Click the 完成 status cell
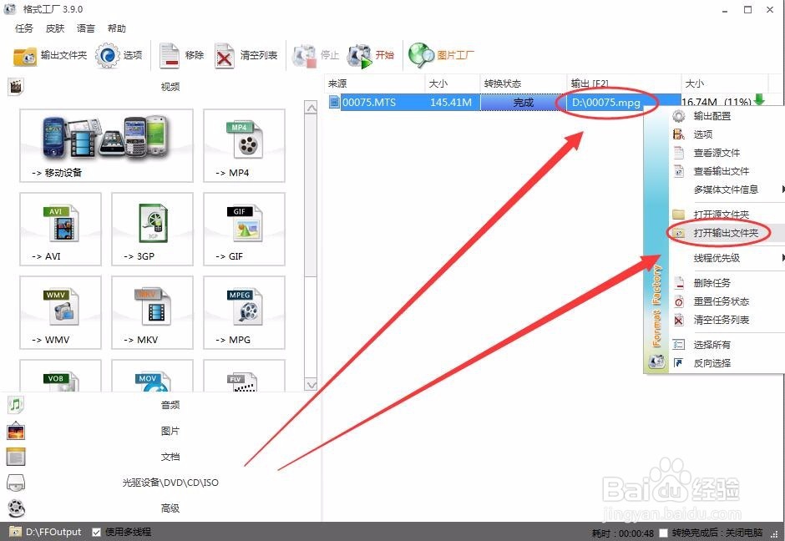 coord(523,103)
